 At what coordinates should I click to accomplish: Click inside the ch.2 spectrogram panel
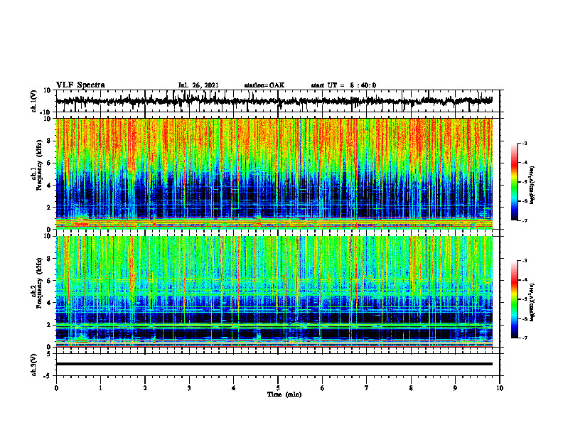274,291
